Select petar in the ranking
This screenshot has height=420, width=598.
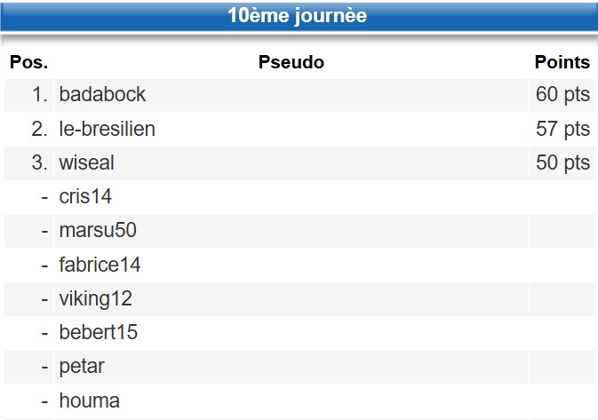tap(82, 367)
